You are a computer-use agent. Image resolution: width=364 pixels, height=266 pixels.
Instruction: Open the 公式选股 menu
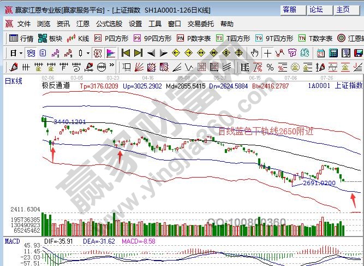coord(109,24)
